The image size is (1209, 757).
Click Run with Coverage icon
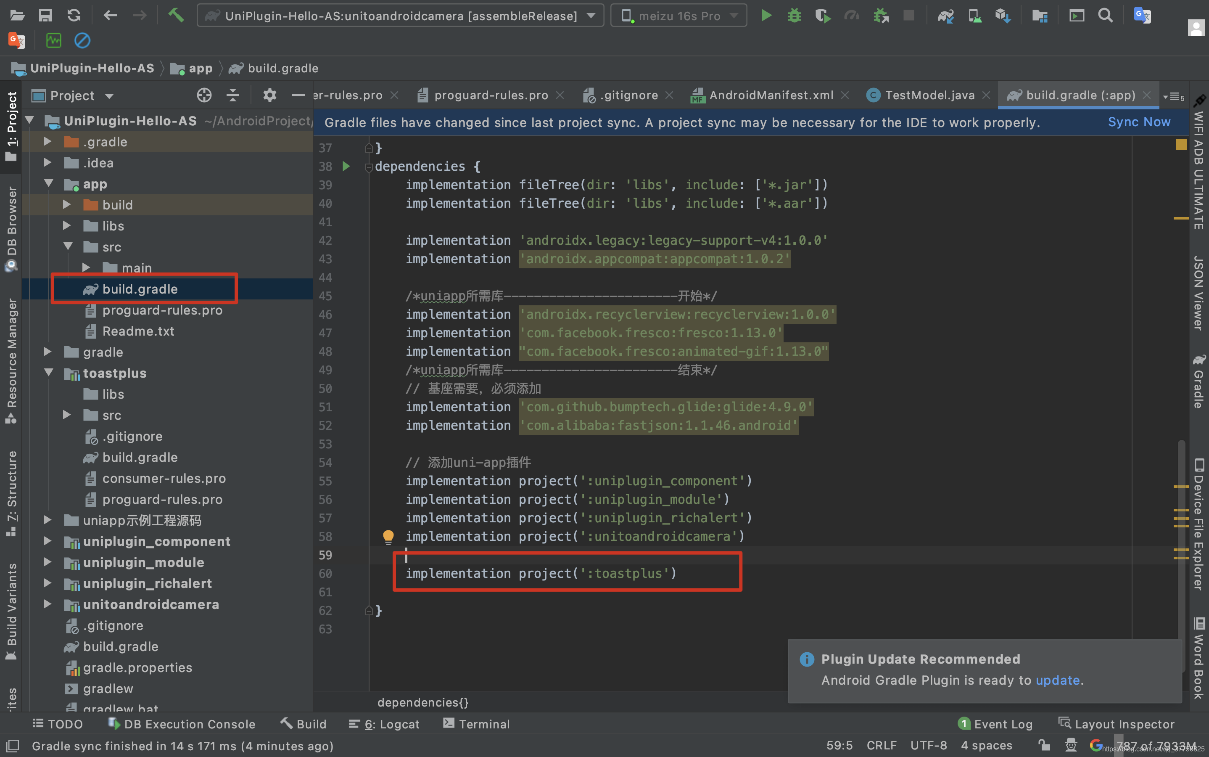[x=823, y=16]
